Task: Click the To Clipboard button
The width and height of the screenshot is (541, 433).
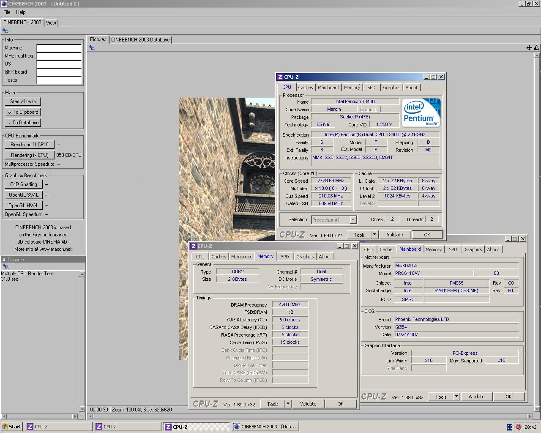Action: 23,112
